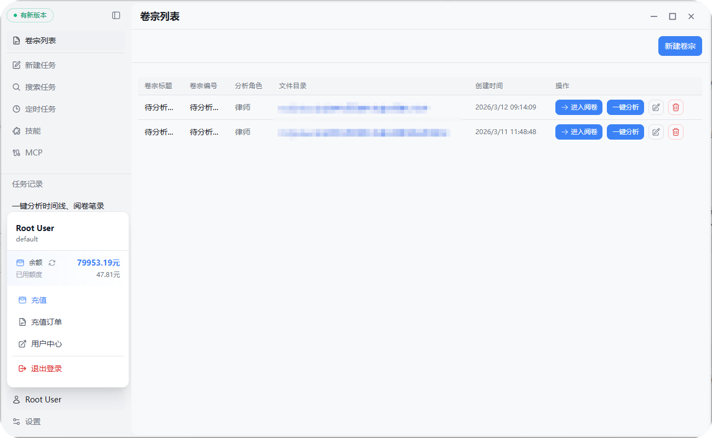
Task: Edit the first case file row
Action: click(x=656, y=107)
